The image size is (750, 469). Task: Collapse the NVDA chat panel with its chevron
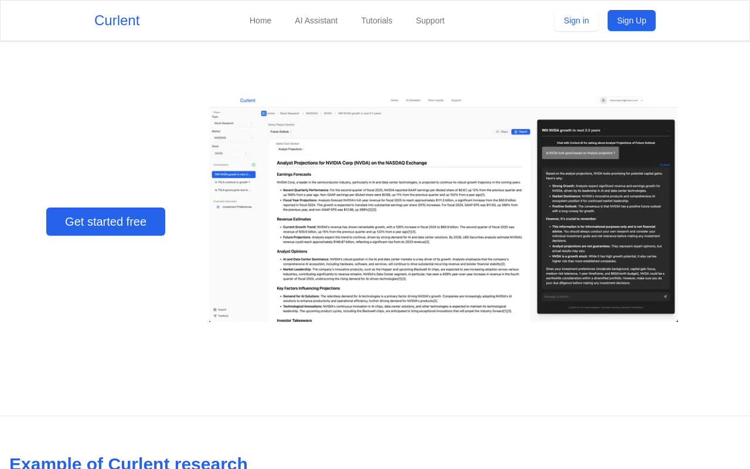click(x=669, y=131)
